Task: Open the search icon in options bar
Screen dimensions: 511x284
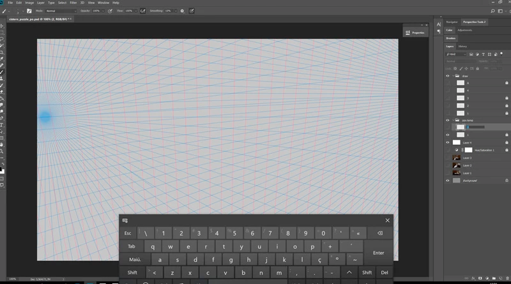Action: coord(492,11)
